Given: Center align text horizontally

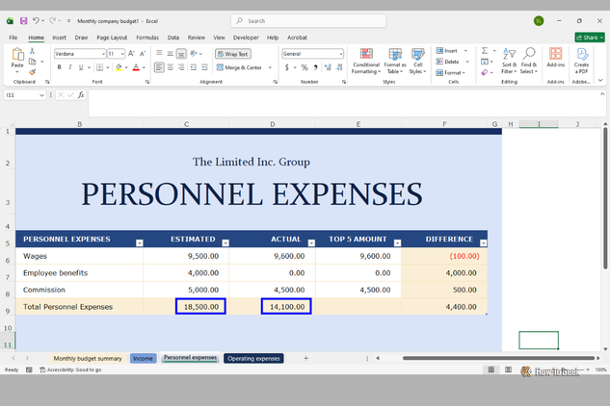Looking at the screenshot, I should click(171, 67).
